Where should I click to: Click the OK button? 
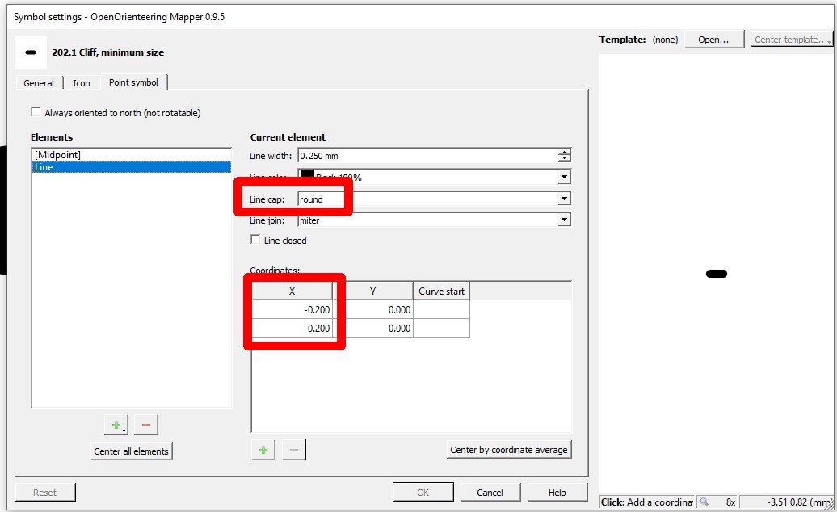tap(423, 493)
